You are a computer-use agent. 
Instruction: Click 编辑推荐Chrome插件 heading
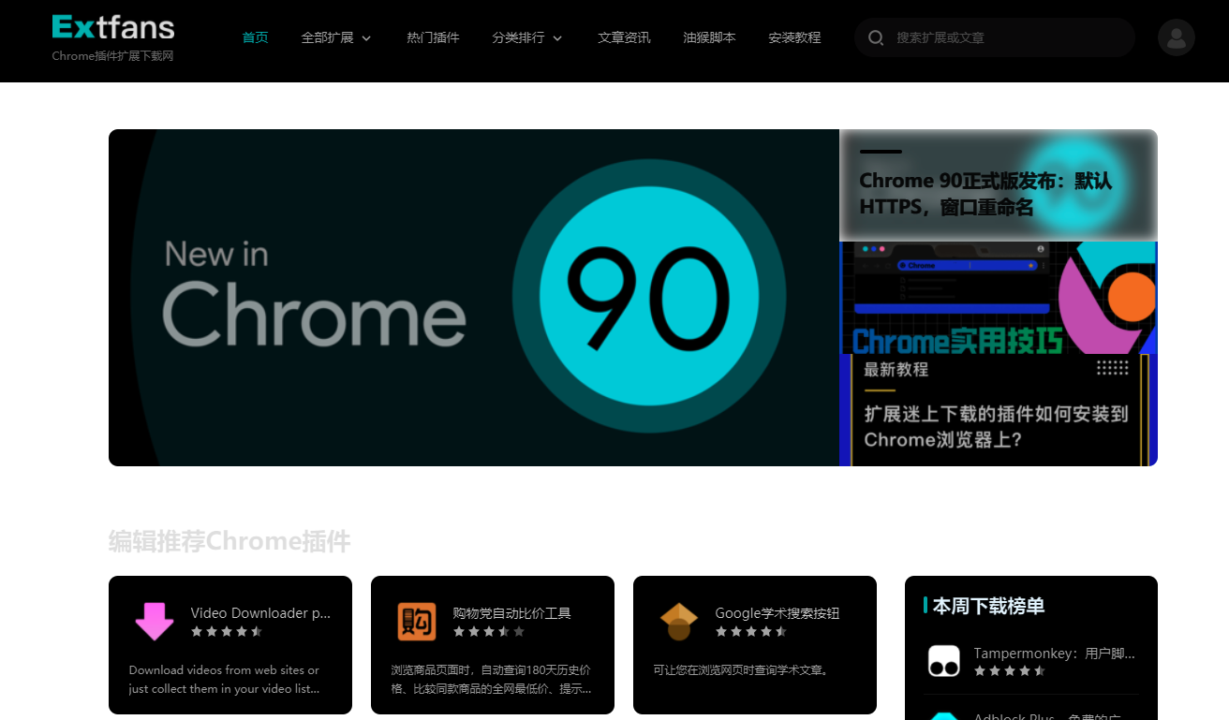[x=230, y=541]
